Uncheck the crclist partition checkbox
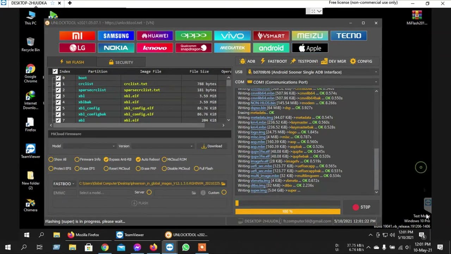 [x=58, y=84]
